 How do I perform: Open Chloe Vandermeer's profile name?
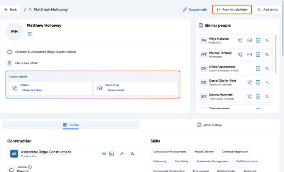(222, 67)
